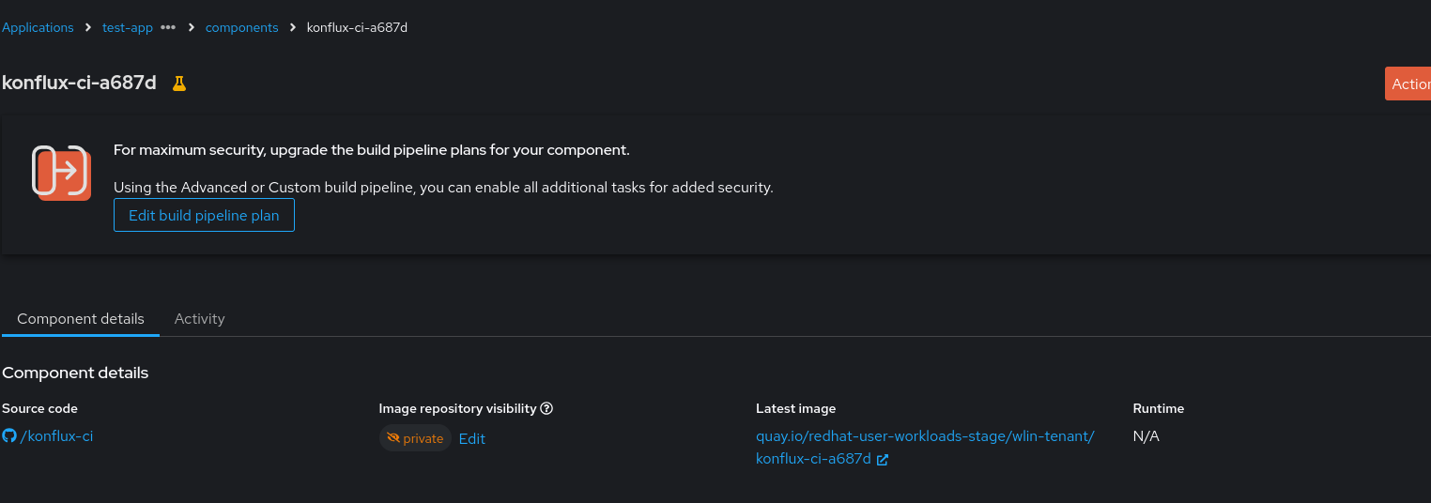Open the Actions dropdown button
The image size is (1431, 503).
[x=1408, y=84]
